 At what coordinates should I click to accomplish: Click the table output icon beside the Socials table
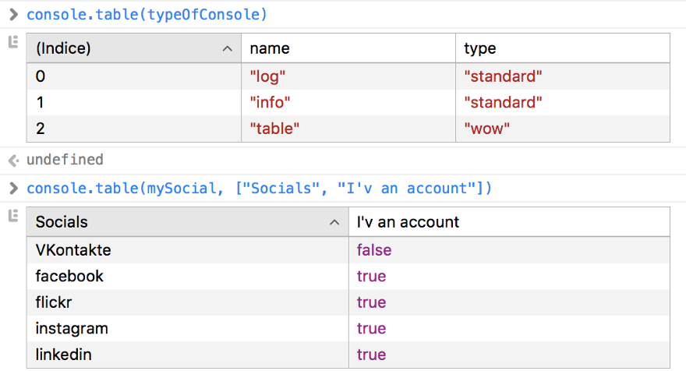[x=12, y=216]
